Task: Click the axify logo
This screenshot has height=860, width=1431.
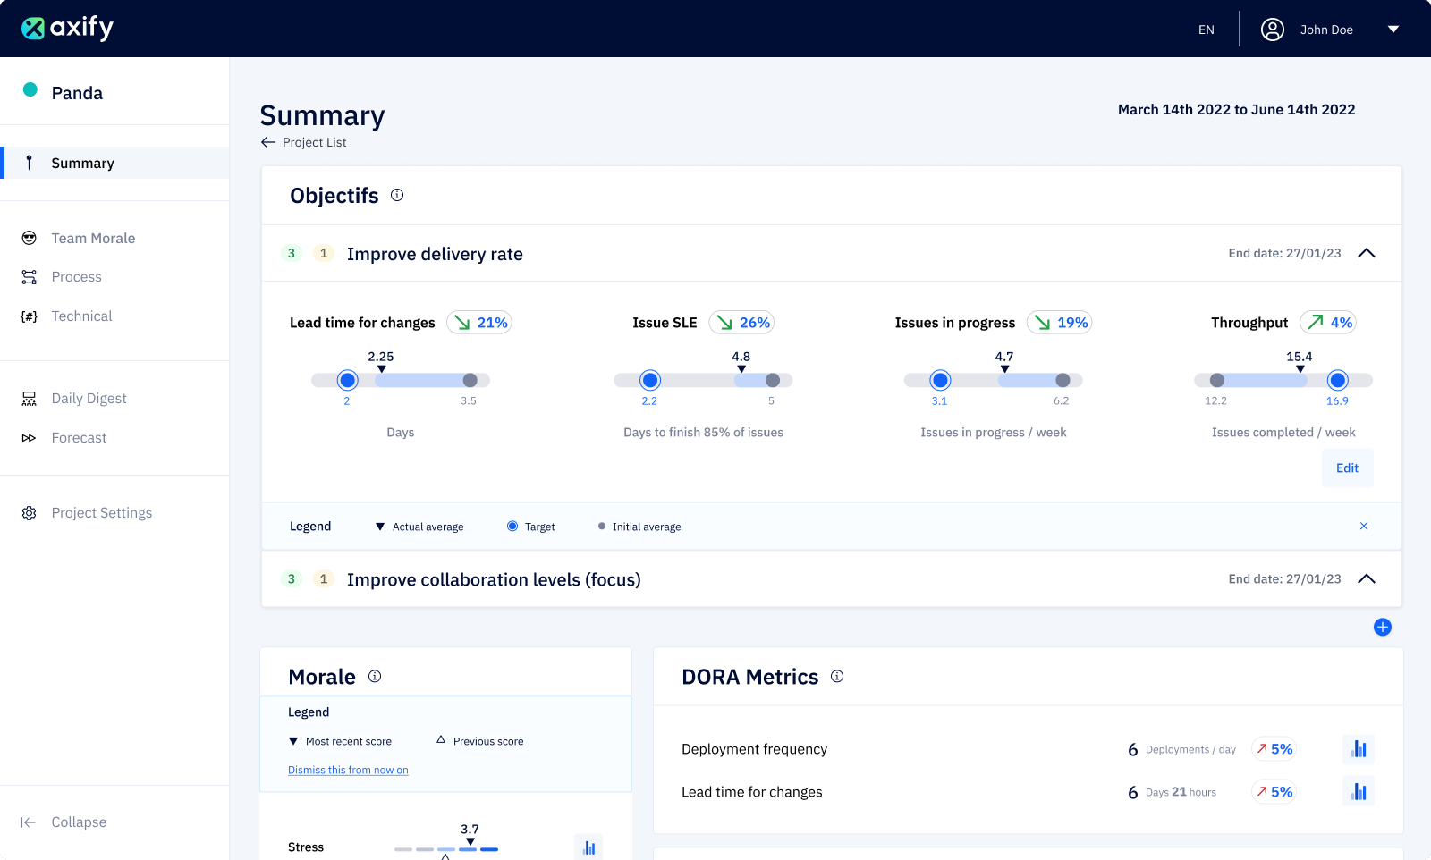Action: pos(68,29)
